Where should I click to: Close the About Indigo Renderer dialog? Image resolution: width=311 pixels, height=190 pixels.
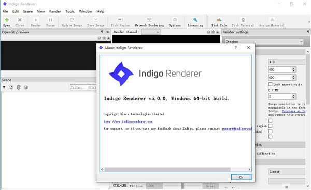pos(248,48)
